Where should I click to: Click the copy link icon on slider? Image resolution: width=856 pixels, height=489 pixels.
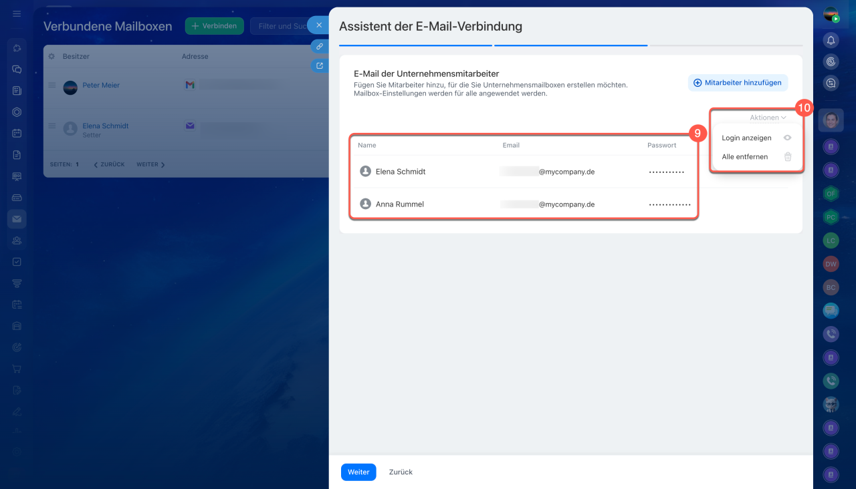pyautogui.click(x=320, y=47)
